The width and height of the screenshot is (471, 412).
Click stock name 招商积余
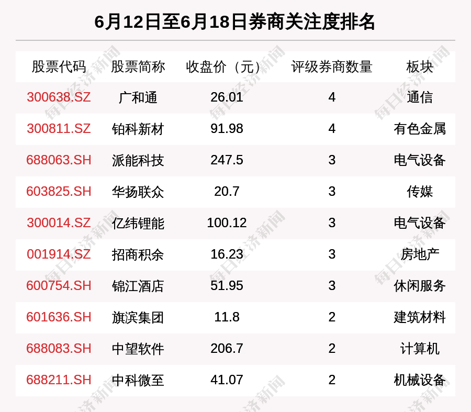point(138,254)
